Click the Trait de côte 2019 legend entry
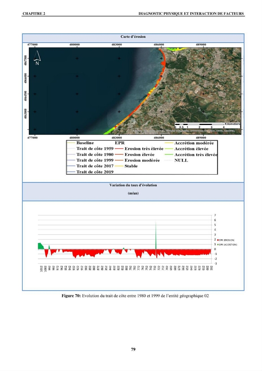Image resolution: width=262 pixels, height=371 pixels. 90,172
